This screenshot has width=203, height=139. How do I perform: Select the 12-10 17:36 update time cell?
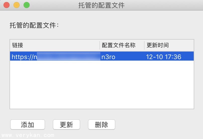164,57
